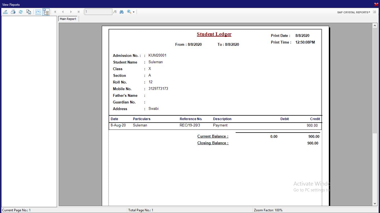Open Find Text binoculars tool
Image resolution: width=380 pixels, height=213 pixels.
tap(122, 12)
